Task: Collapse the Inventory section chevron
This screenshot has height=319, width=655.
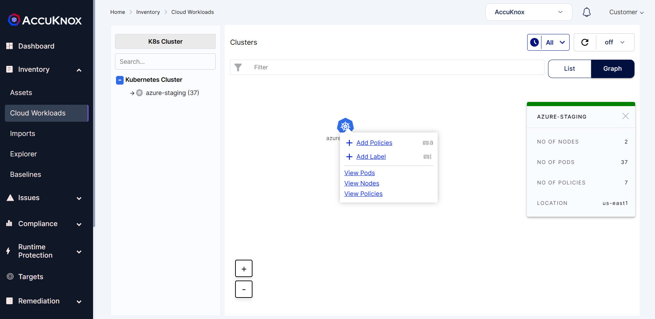Action: [x=79, y=70]
